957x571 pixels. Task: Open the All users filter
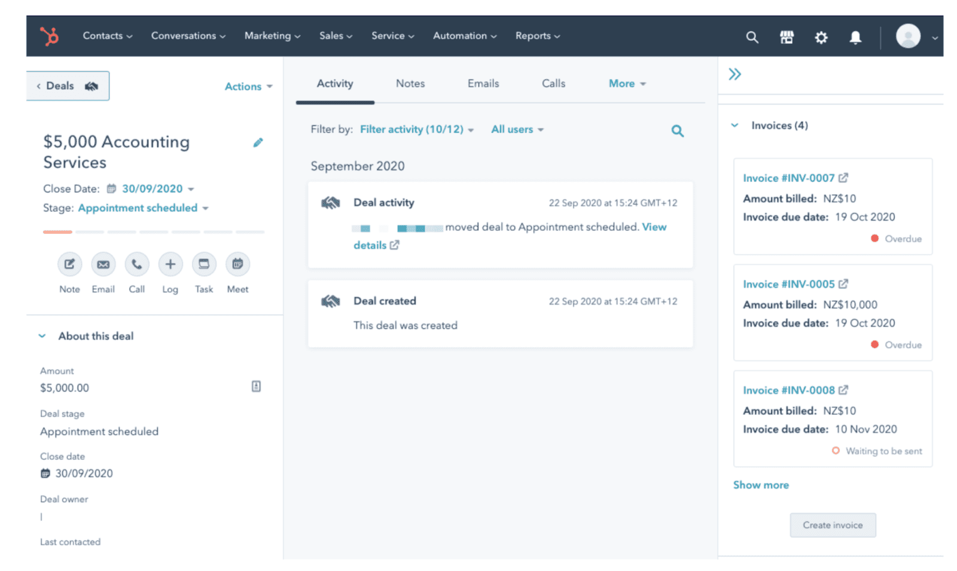(x=517, y=129)
